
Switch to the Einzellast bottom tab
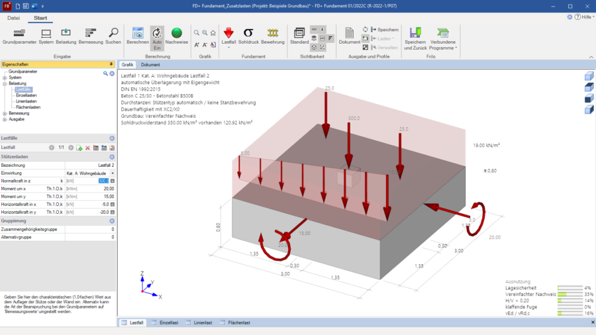167,322
